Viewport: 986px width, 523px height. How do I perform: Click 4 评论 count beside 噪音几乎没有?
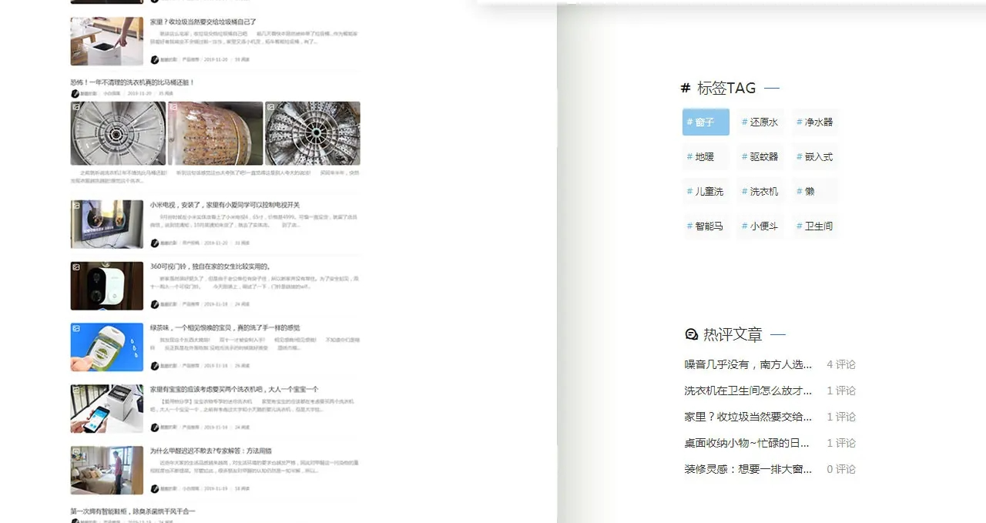[x=841, y=364]
